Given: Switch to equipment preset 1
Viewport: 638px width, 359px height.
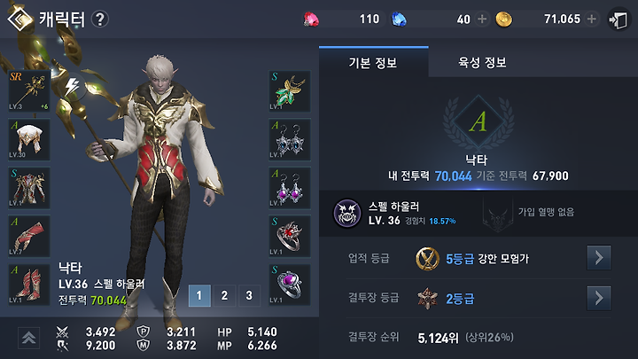Looking at the screenshot, I should (199, 295).
